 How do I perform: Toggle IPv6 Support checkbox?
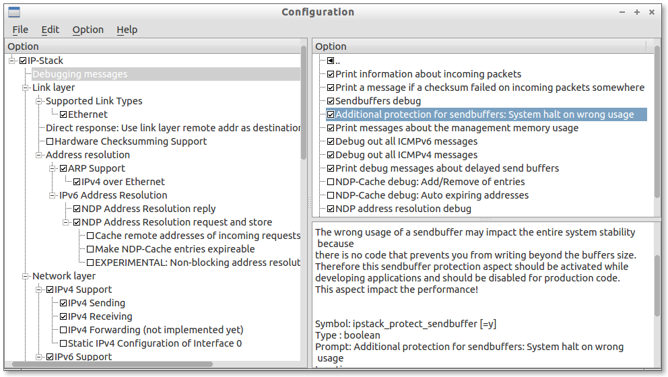[50, 357]
